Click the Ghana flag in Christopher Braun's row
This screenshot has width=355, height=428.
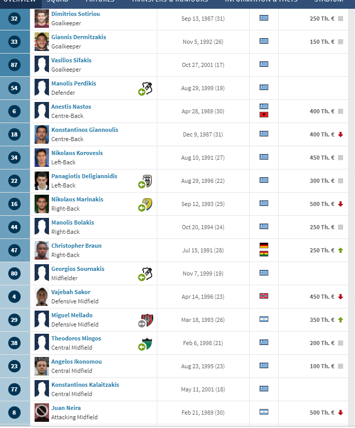click(x=264, y=254)
